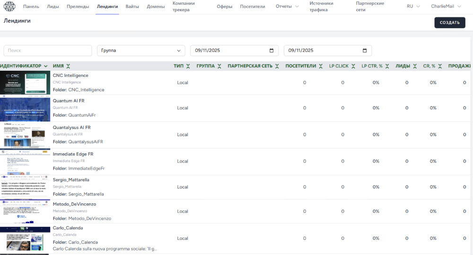Switch to the Домены tab

(156, 7)
